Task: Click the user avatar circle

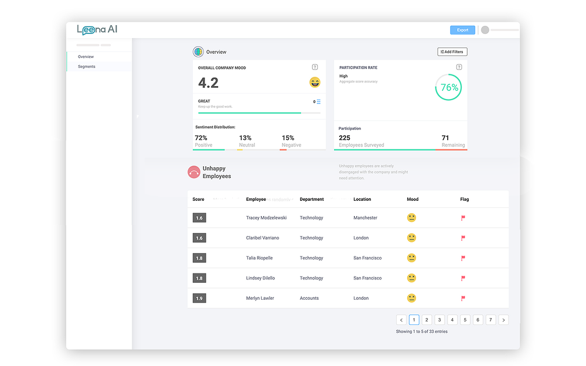Action: (x=485, y=30)
